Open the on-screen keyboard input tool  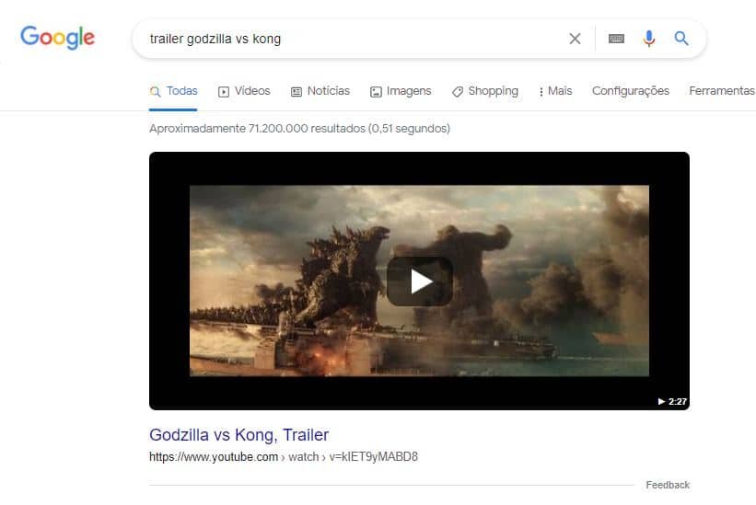tap(616, 39)
